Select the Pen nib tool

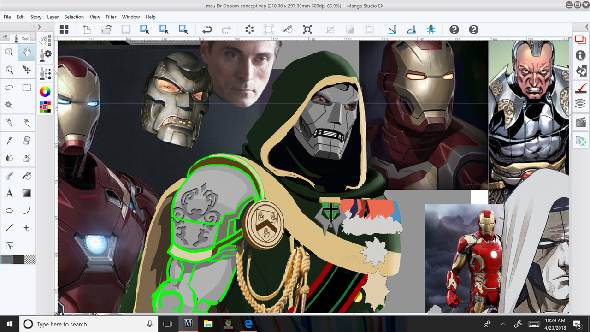(x=9, y=123)
